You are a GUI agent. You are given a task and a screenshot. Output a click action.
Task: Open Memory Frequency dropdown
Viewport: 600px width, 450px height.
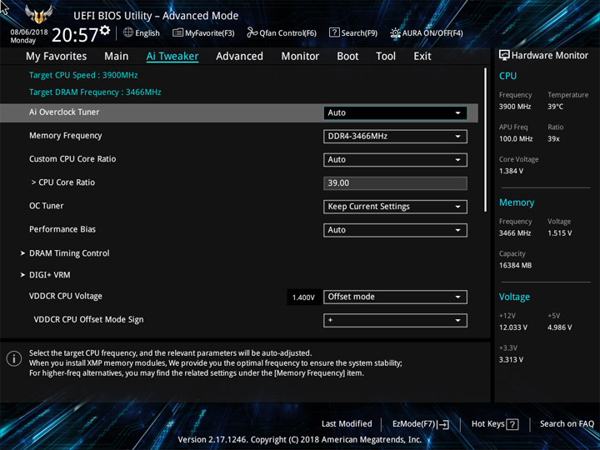click(x=395, y=136)
